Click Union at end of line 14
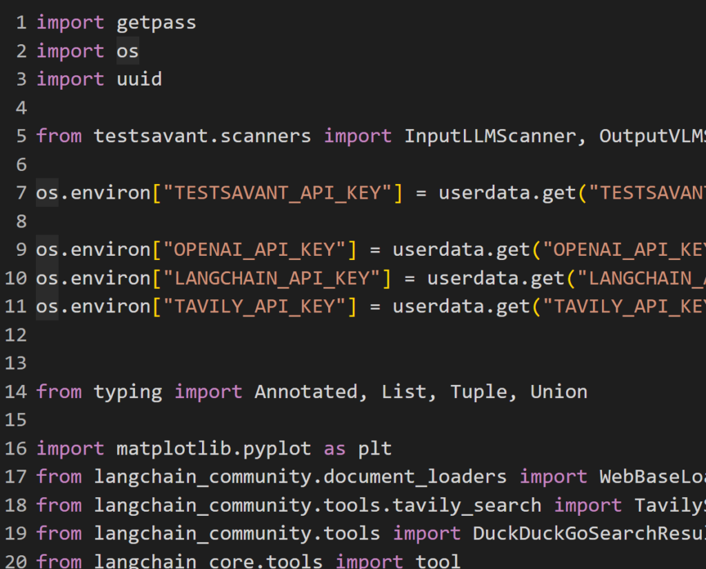The width and height of the screenshot is (706, 569). 558,392
